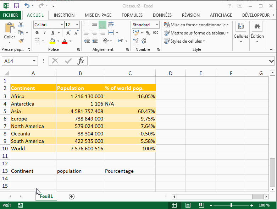Switch to Page Break Preview in status bar
Screen dimensions: 277x209
click(201, 205)
